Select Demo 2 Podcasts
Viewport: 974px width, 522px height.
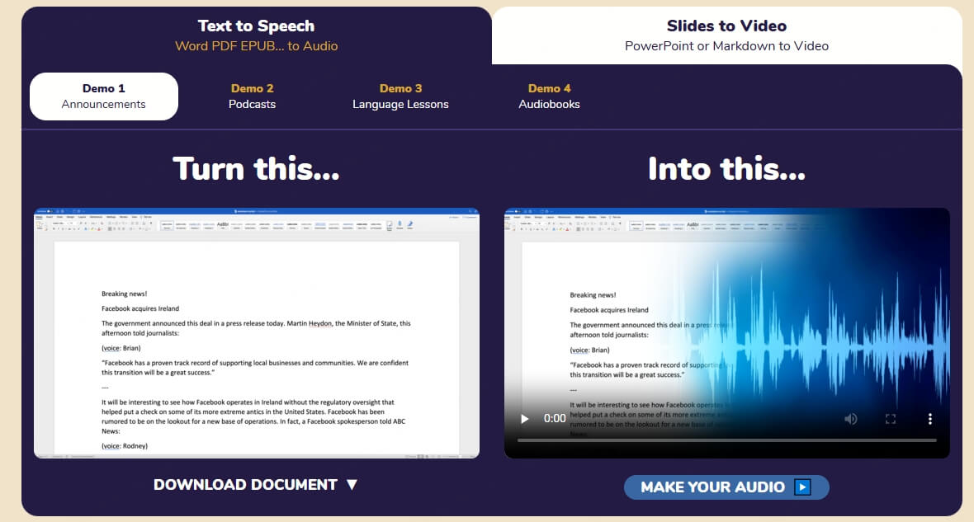pos(253,96)
